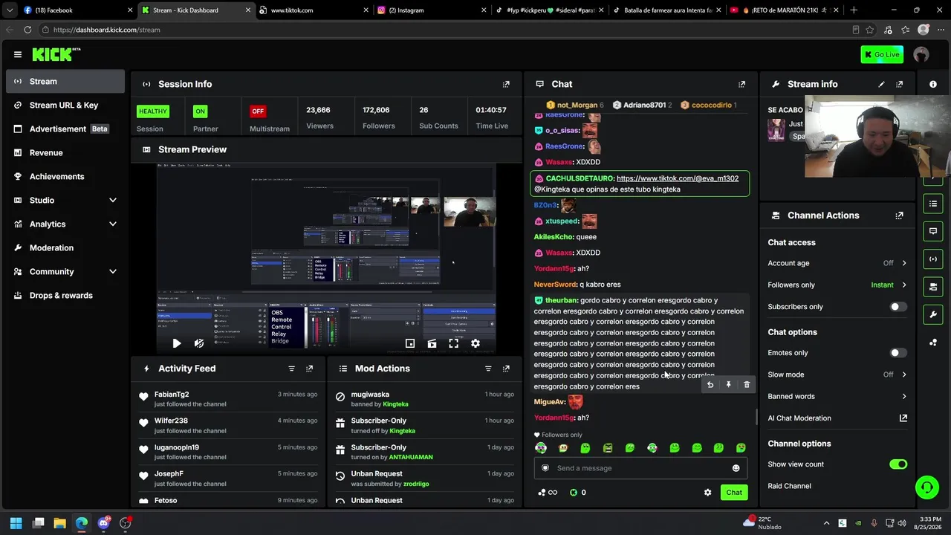Send message with the Chat button
The width and height of the screenshot is (951, 535).
click(734, 493)
